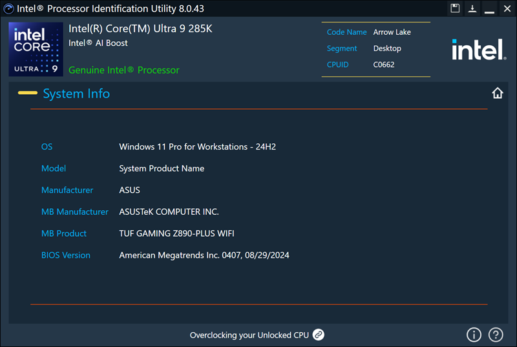Click the BIOS Version label

(x=66, y=255)
